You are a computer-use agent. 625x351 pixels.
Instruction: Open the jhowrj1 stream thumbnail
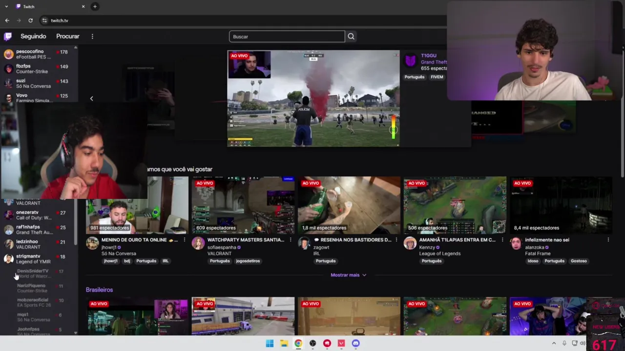pos(137,205)
